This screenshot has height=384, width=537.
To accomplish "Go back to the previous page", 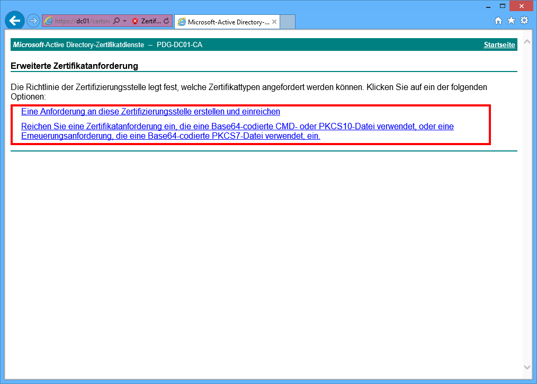I will 15,21.
